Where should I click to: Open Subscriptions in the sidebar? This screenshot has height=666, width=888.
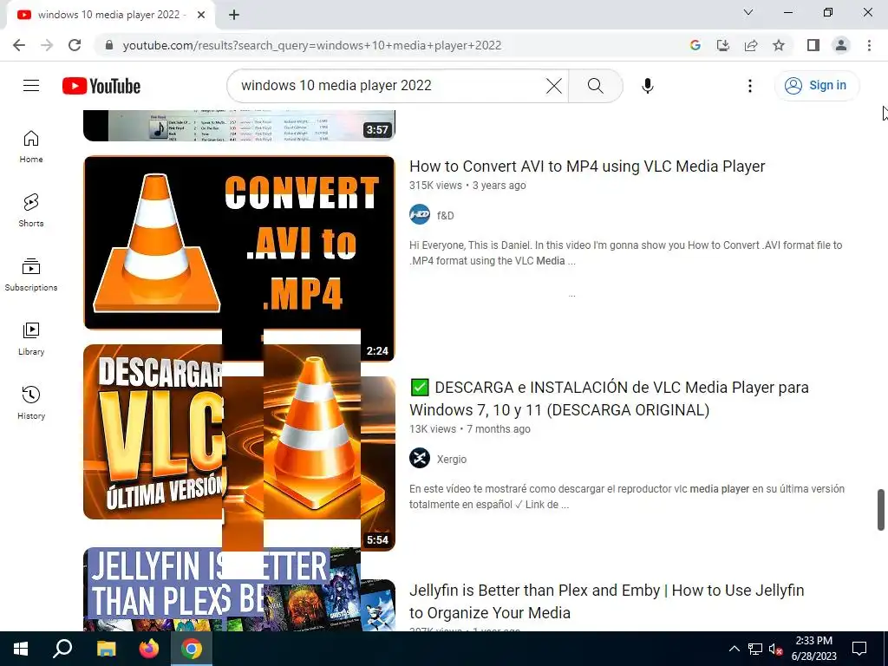click(x=31, y=275)
